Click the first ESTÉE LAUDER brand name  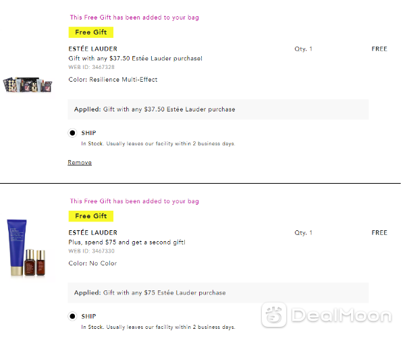(93, 49)
